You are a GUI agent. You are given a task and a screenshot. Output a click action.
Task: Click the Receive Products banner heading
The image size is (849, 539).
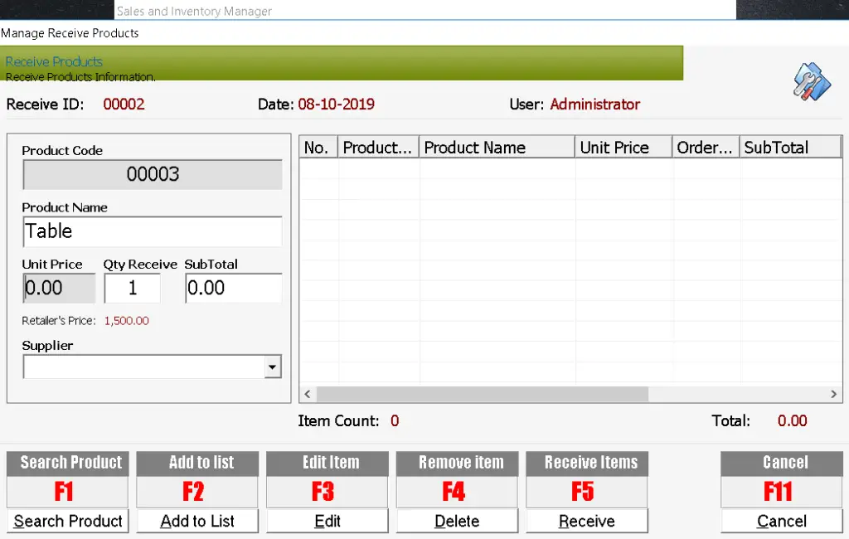pyautogui.click(x=54, y=61)
